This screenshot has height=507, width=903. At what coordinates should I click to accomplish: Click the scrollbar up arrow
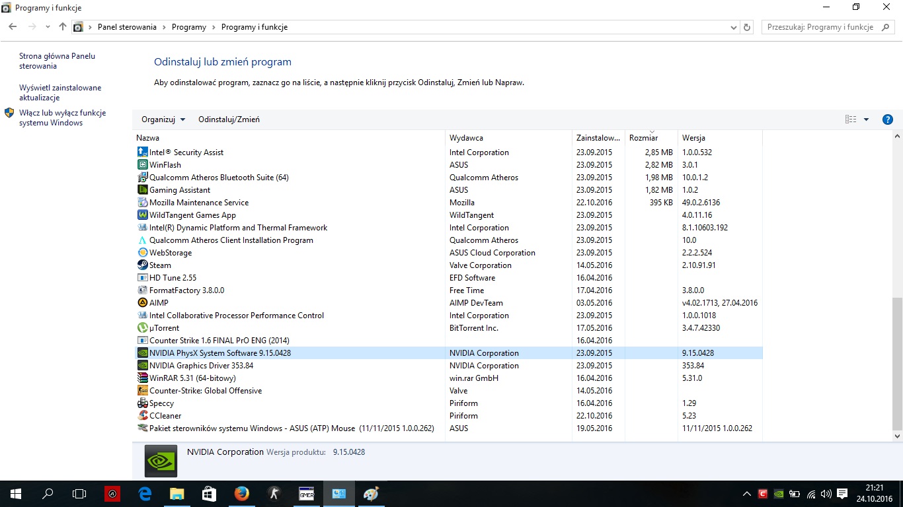(x=897, y=136)
